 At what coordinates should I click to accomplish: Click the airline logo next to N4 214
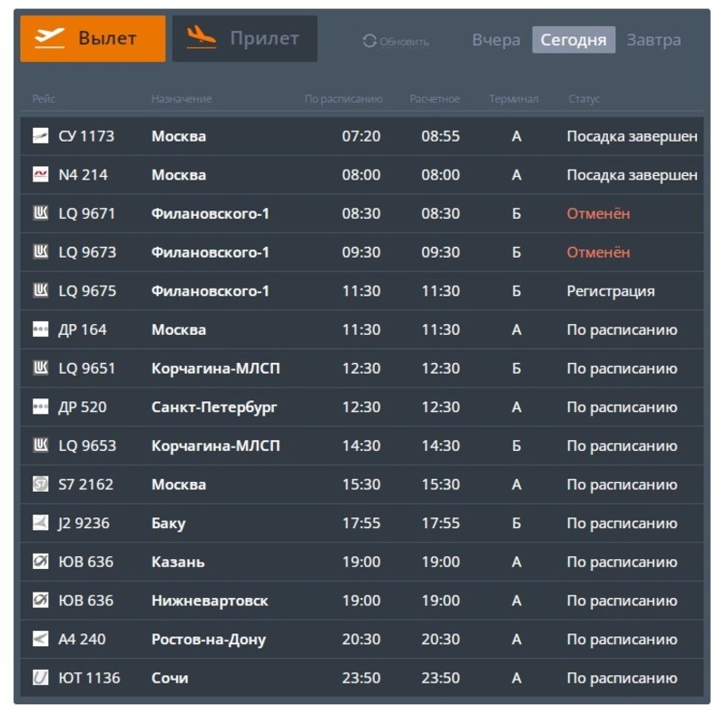coord(40,175)
